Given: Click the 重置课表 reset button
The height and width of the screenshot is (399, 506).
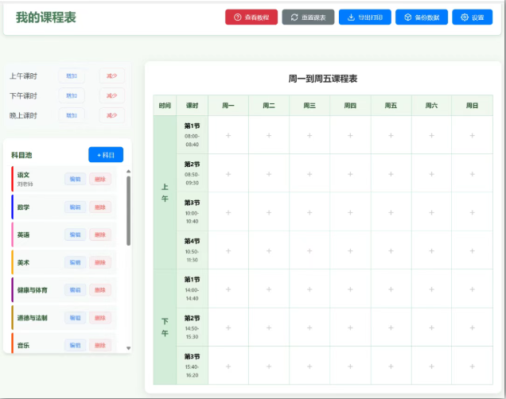Looking at the screenshot, I should point(308,17).
